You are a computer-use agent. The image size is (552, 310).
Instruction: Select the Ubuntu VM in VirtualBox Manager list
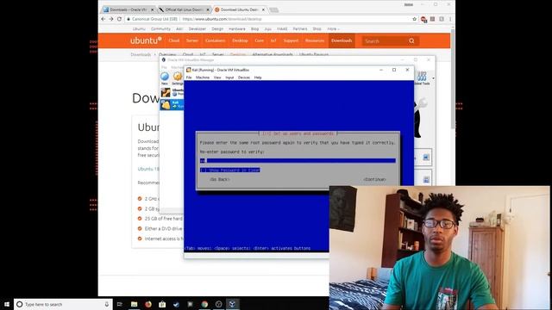(172, 92)
